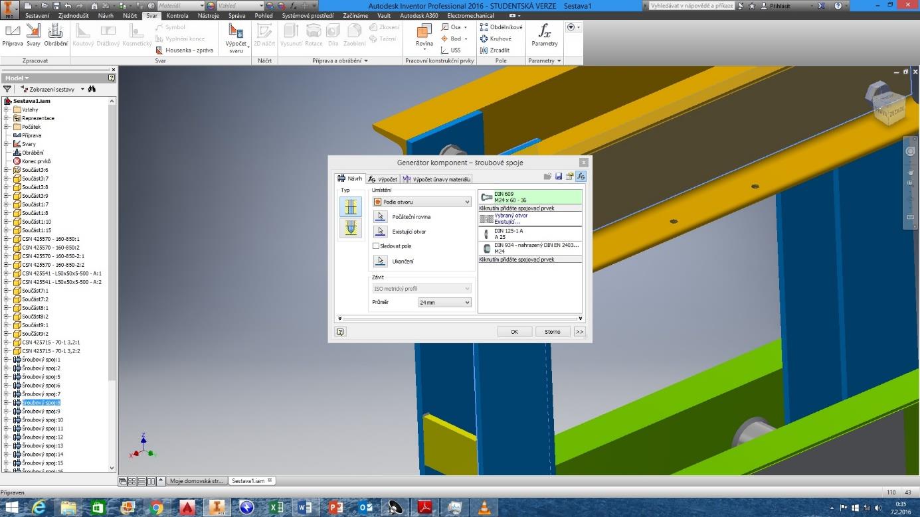This screenshot has height=517, width=920.
Task: Open help icon in generator dialog
Action: tap(341, 331)
